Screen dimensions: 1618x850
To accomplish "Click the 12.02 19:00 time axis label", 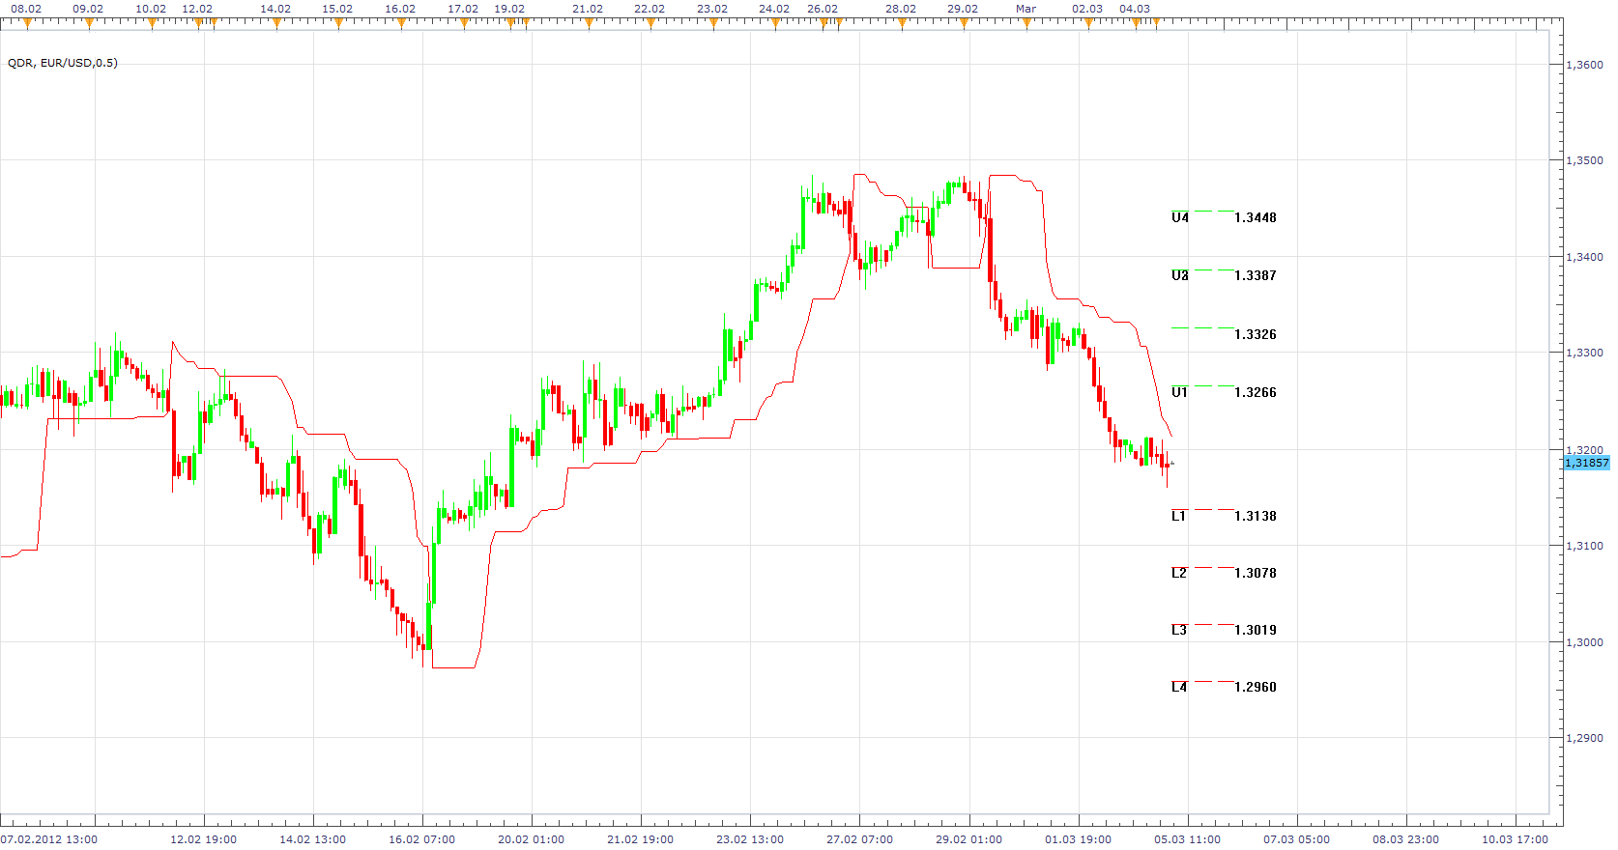I will [x=204, y=839].
